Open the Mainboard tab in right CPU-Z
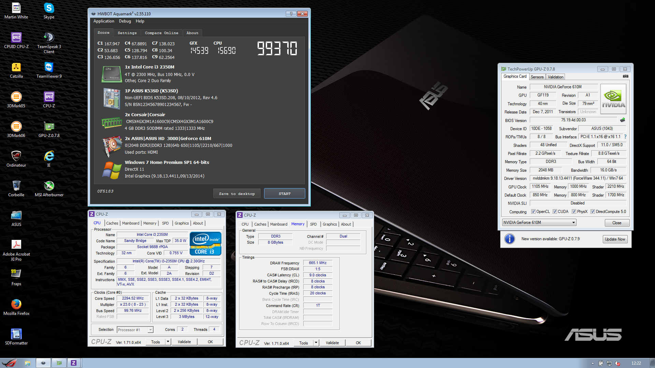This screenshot has width=655, height=368. pos(279,224)
